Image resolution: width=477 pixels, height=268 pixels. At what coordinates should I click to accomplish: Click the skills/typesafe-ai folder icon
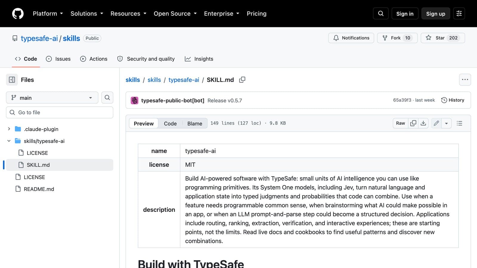18,141
